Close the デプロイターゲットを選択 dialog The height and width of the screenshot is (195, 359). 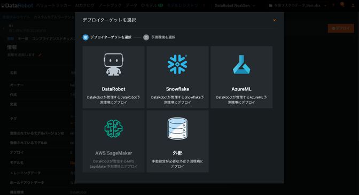pyautogui.click(x=274, y=20)
